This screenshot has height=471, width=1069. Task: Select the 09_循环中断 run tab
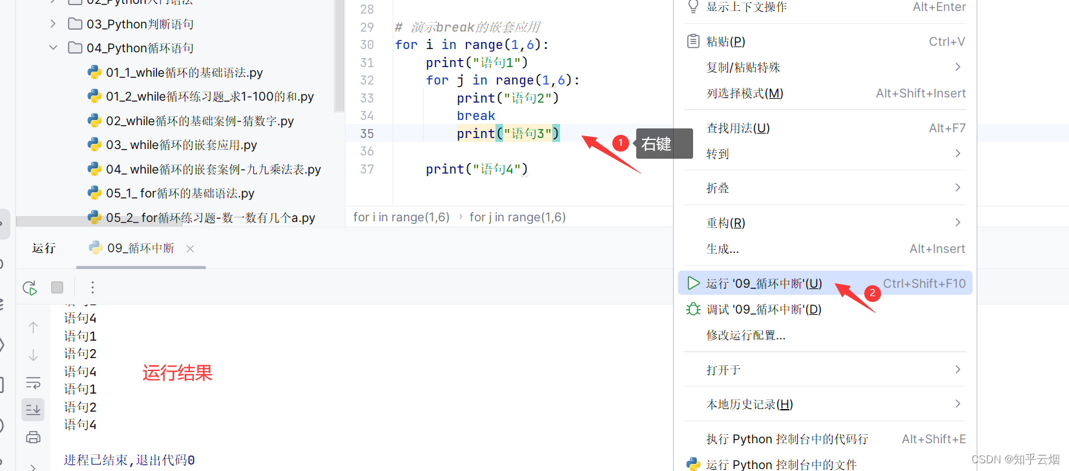[141, 248]
